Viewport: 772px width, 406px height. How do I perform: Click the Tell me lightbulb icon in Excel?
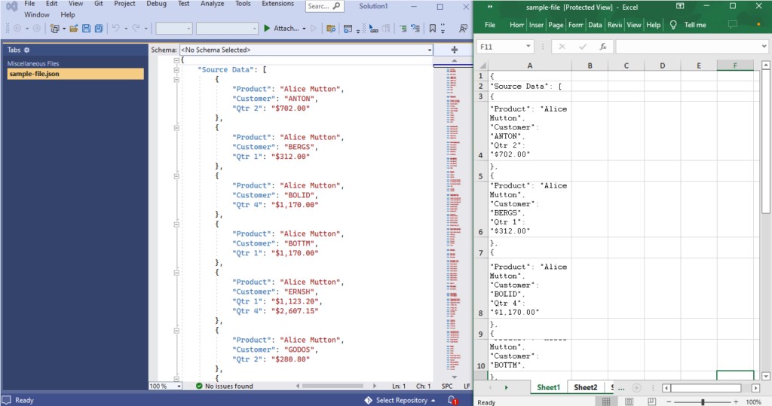673,25
